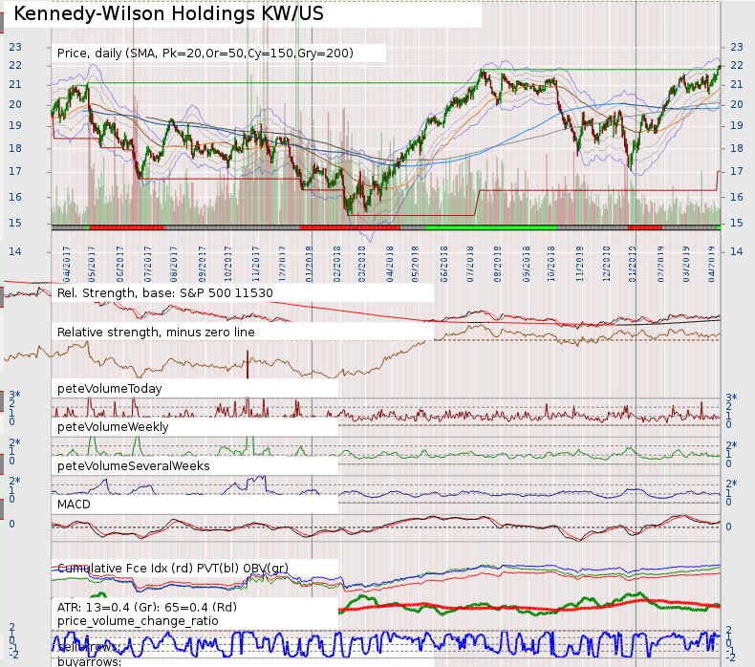Click the 04/2017 date label
Screen dimensions: 755x667
(67, 264)
